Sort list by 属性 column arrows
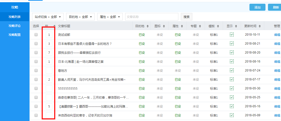This screenshot has height=121, width=281. [x=182, y=26]
